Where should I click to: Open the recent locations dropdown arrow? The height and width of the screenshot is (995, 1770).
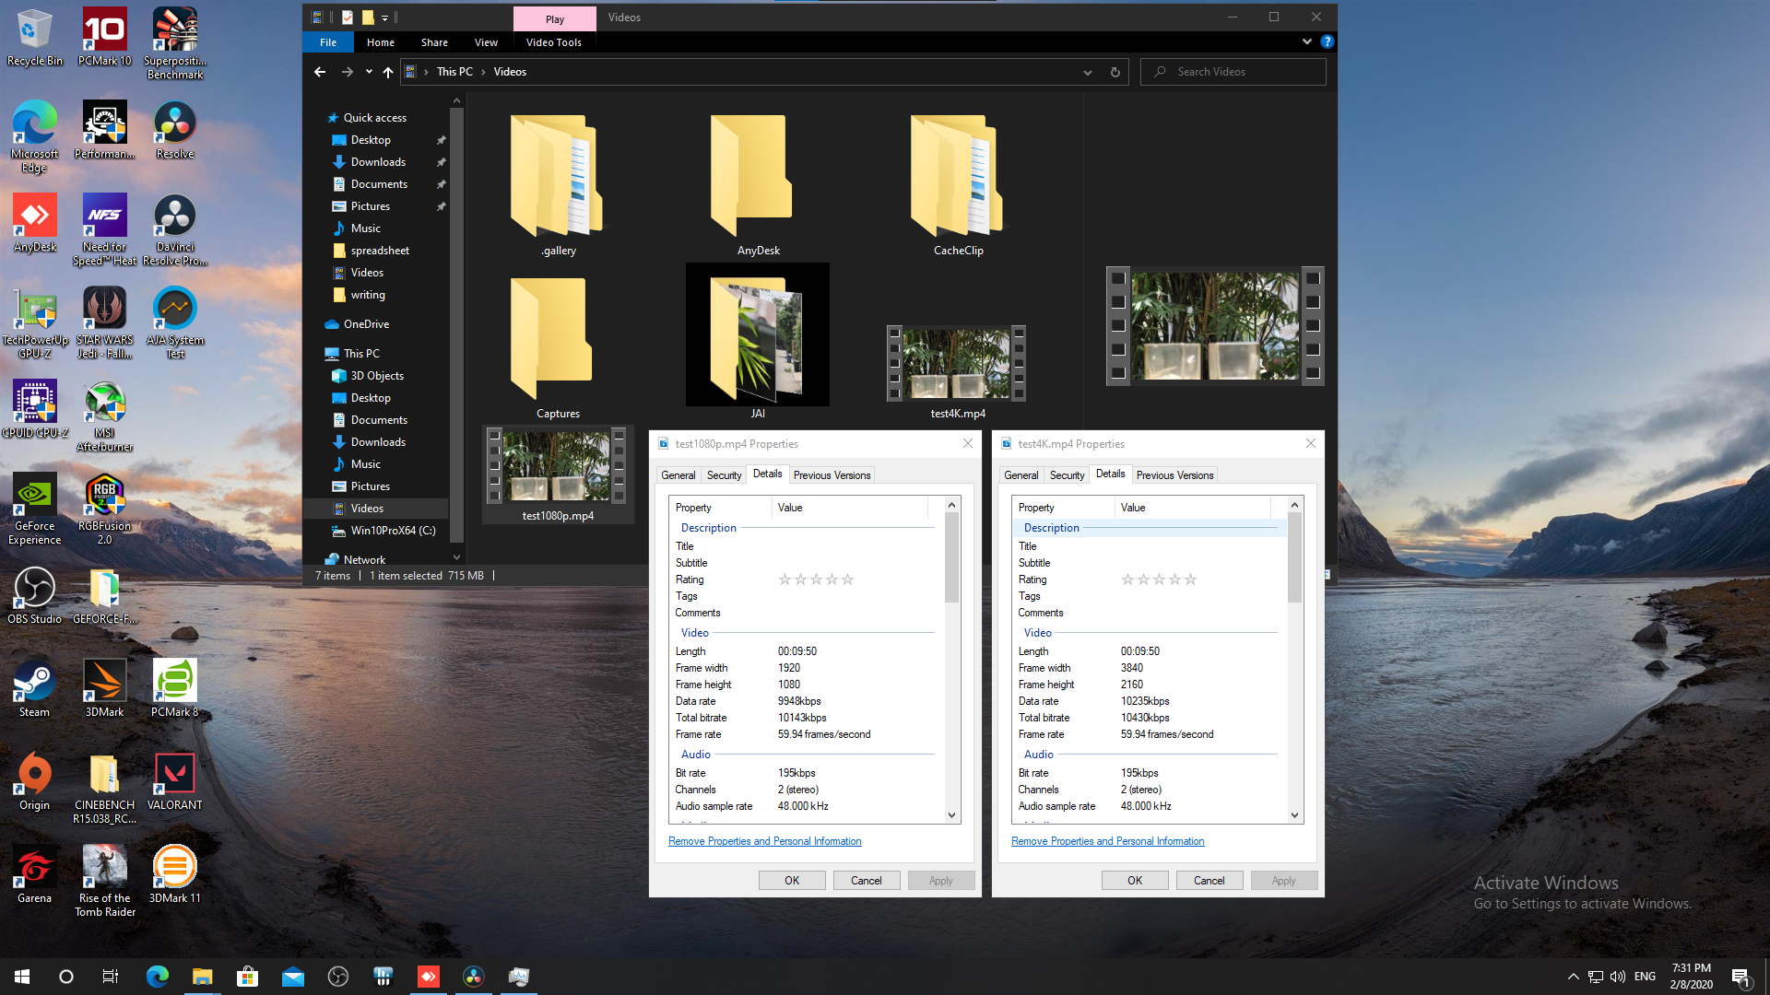(369, 72)
